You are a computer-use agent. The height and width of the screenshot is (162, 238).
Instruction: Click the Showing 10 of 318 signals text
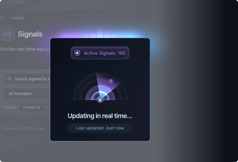(23, 128)
